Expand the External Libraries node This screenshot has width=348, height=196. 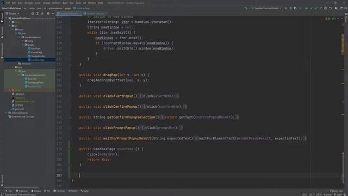pos(6,113)
